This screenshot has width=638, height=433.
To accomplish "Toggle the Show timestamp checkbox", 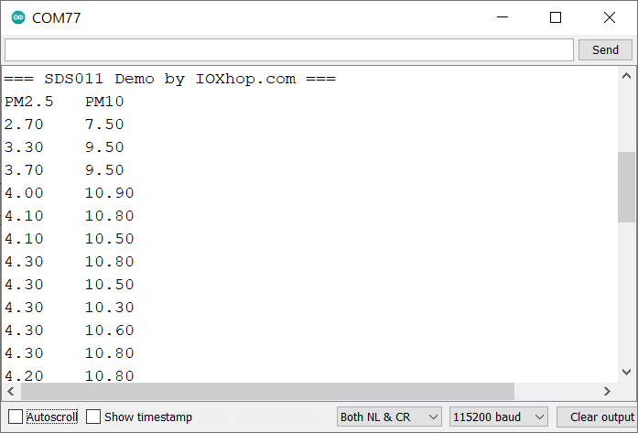I will tap(93, 417).
